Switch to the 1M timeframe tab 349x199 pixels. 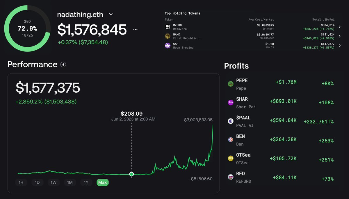tap(70, 183)
